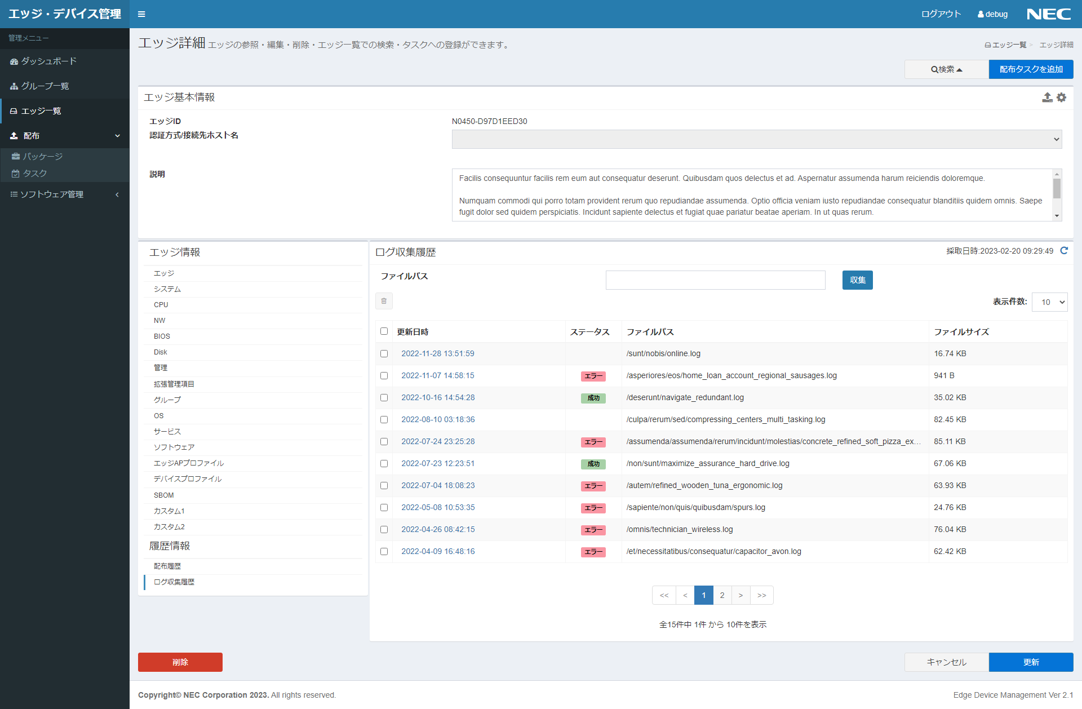This screenshot has width=1082, height=709.
Task: Open the gear settings icon in エッジ基本情報
Action: (x=1061, y=98)
